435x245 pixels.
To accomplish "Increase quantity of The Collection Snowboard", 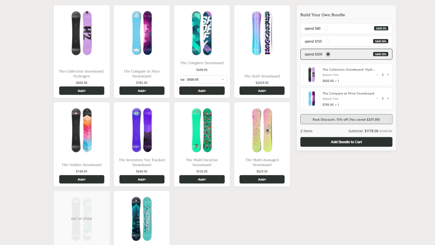I will pos(388,75).
